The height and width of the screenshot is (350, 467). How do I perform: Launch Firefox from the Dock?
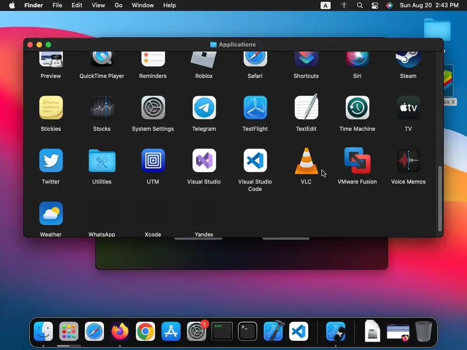(x=120, y=331)
